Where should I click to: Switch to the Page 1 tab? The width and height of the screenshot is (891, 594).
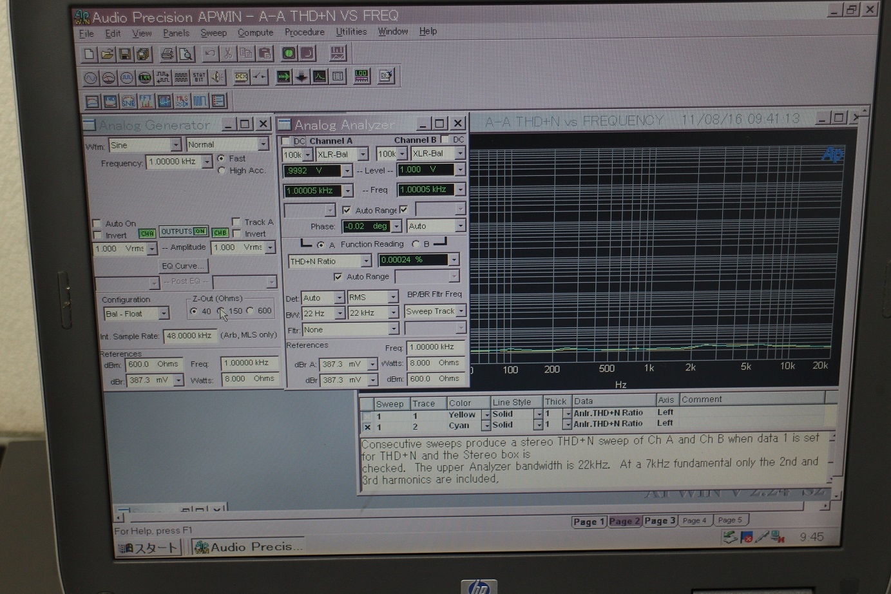pos(588,521)
